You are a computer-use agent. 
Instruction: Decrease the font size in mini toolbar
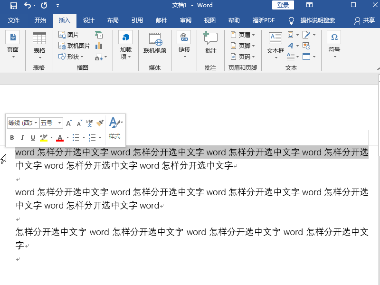click(x=79, y=123)
